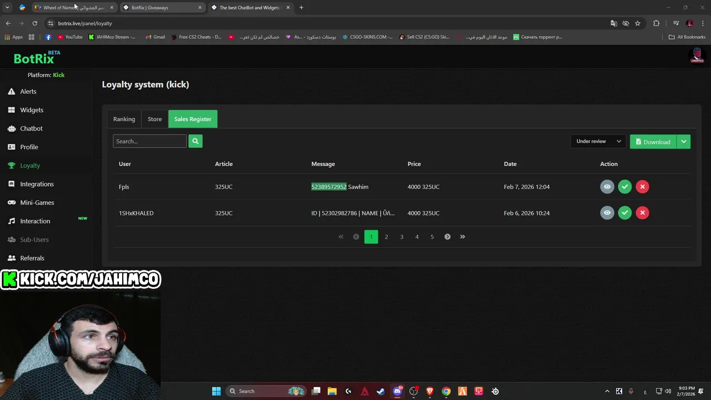Screen dimensions: 711x400
Task: Reject the 1SHxKHALED sale with red X
Action: 642,213
